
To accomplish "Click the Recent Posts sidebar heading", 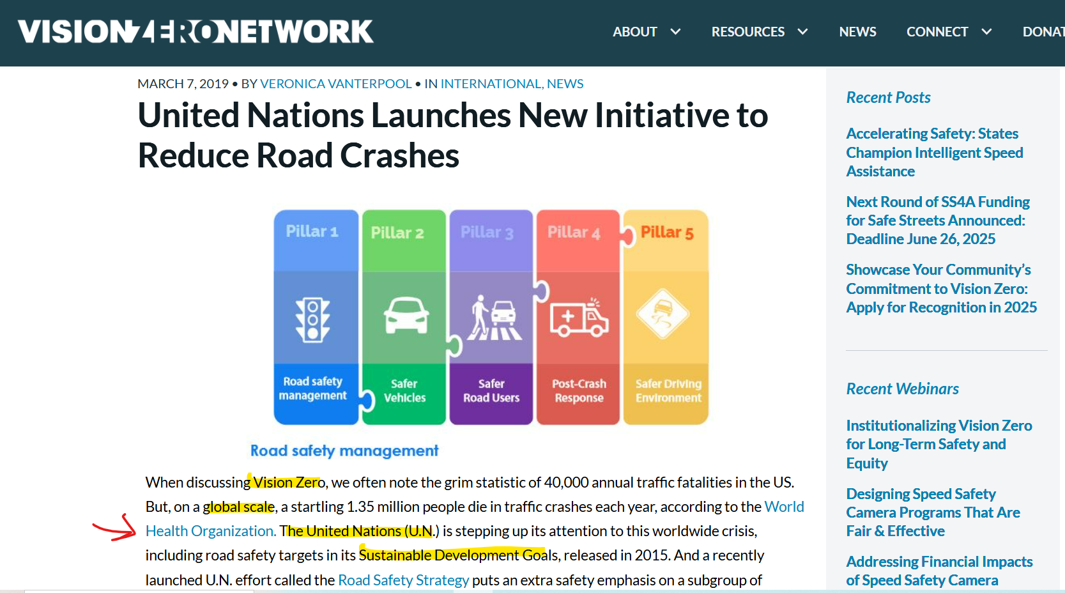I will click(x=888, y=97).
